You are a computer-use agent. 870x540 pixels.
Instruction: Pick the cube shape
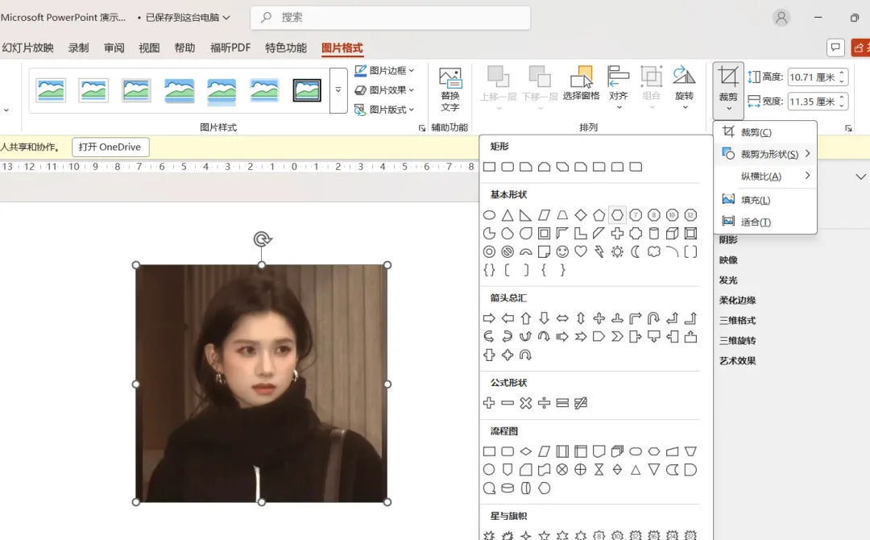[x=672, y=234]
